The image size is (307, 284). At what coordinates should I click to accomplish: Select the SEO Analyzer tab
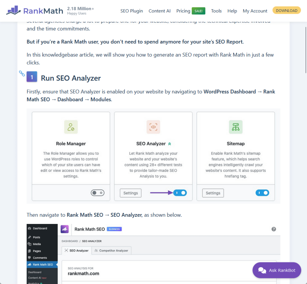[76, 250]
